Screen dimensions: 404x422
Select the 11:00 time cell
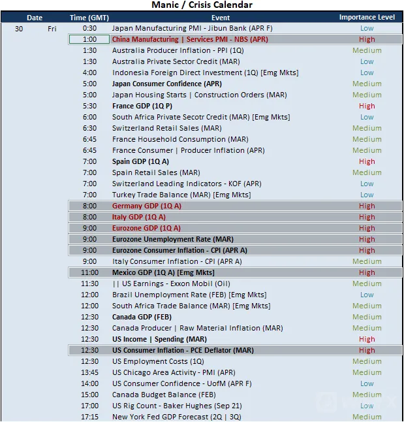click(89, 272)
